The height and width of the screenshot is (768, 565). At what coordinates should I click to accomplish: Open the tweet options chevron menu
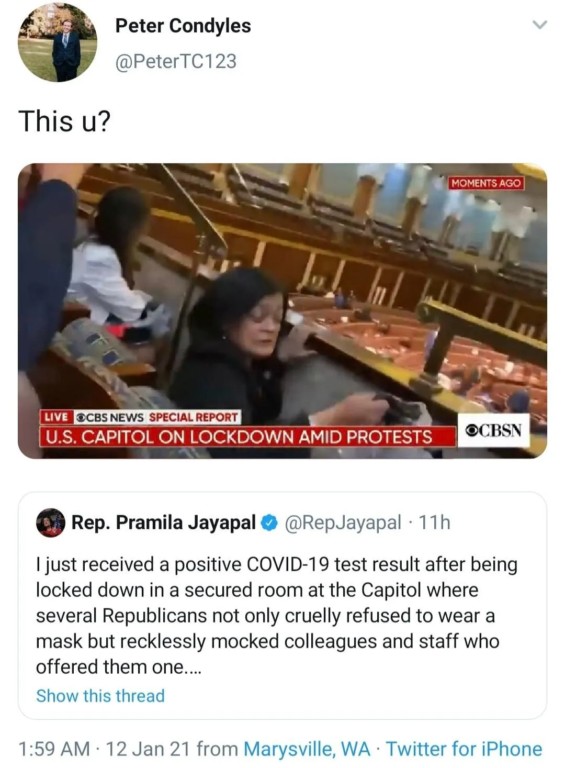click(x=539, y=25)
